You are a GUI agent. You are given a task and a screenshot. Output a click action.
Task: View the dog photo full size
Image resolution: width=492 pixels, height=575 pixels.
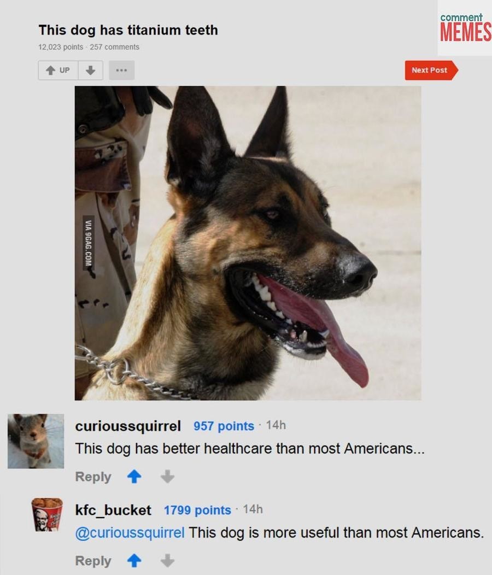tap(248, 243)
